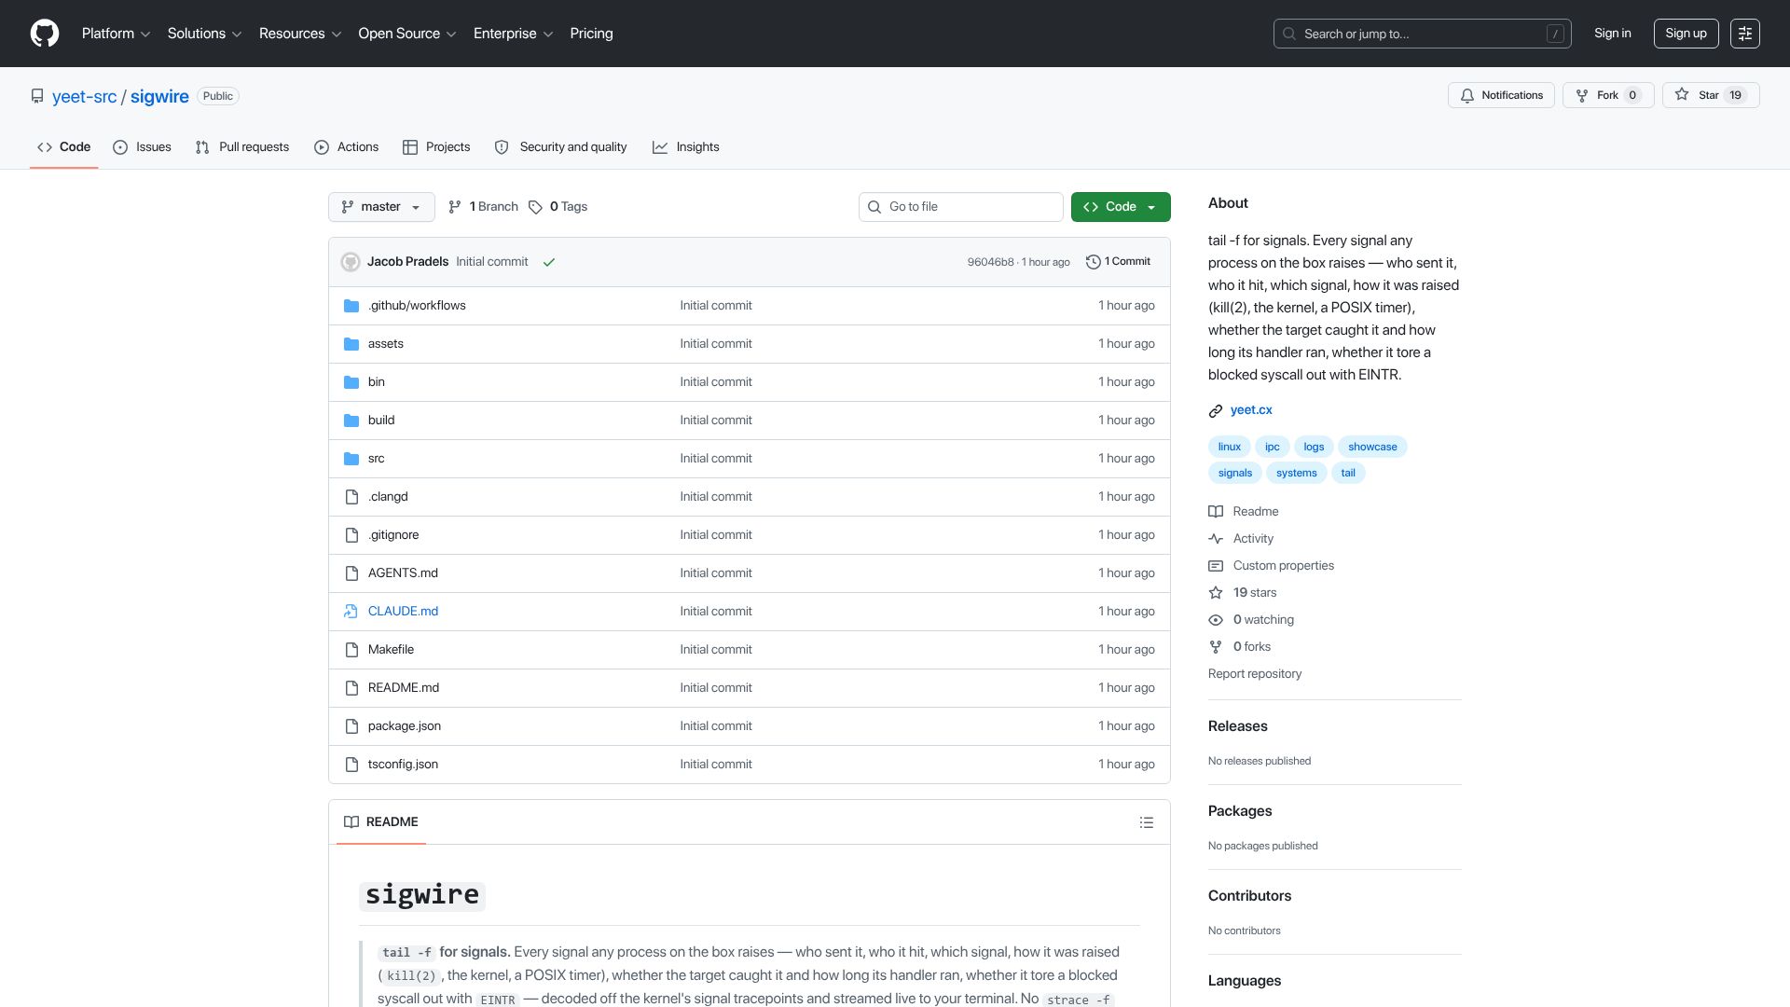Open the README outline list icon
Screen dimensions: 1790x1007
[x=1147, y=822]
